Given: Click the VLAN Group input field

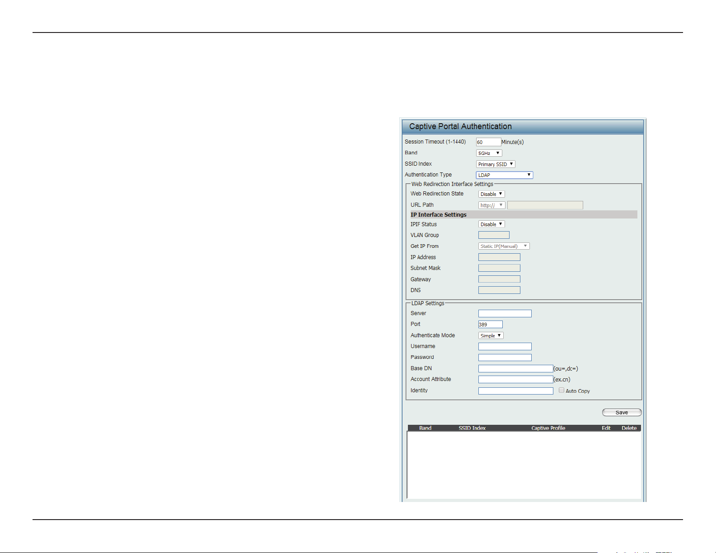Looking at the screenshot, I should point(494,235).
